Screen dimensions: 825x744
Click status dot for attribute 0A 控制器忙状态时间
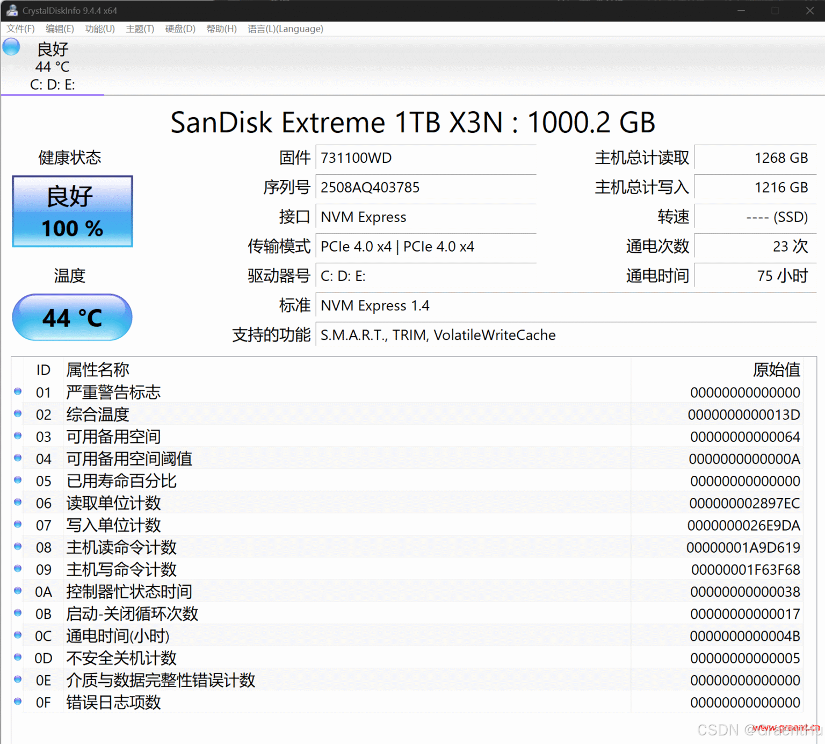18,591
